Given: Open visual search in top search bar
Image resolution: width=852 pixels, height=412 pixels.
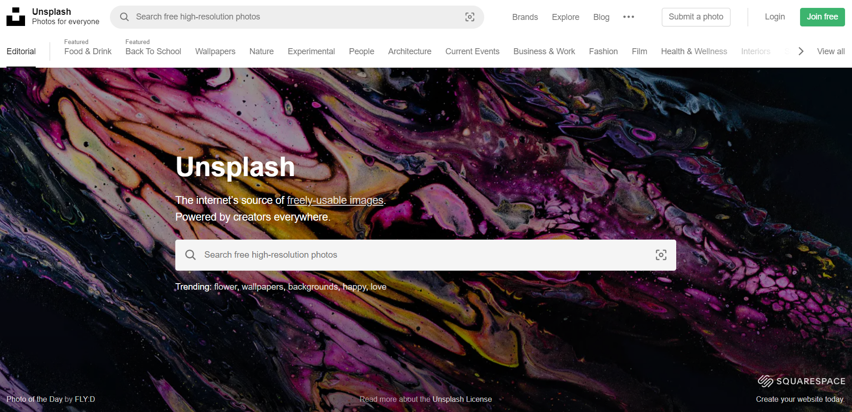Looking at the screenshot, I should 470,17.
